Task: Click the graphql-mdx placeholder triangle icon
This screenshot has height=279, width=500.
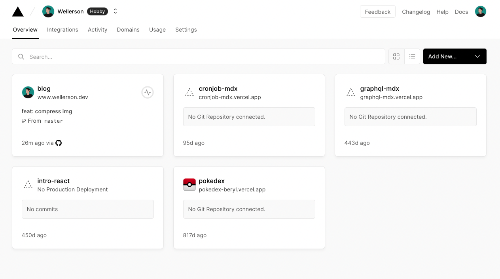Action: tap(351, 92)
